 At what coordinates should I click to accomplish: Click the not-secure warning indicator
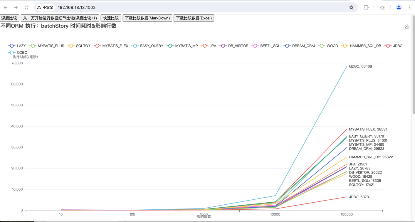pos(45,7)
